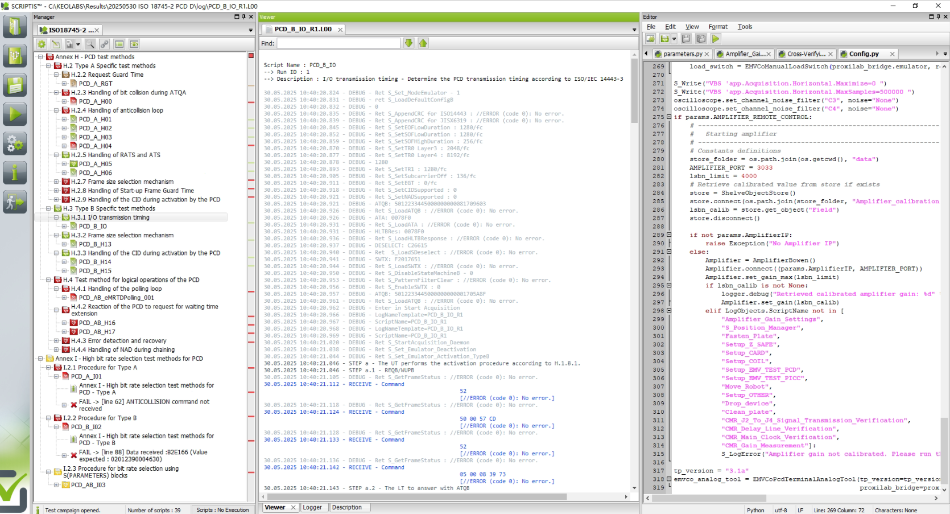This screenshot has width=950, height=514.
Task: Open dropdown arrow beside Editor save icon
Action: click(674, 39)
